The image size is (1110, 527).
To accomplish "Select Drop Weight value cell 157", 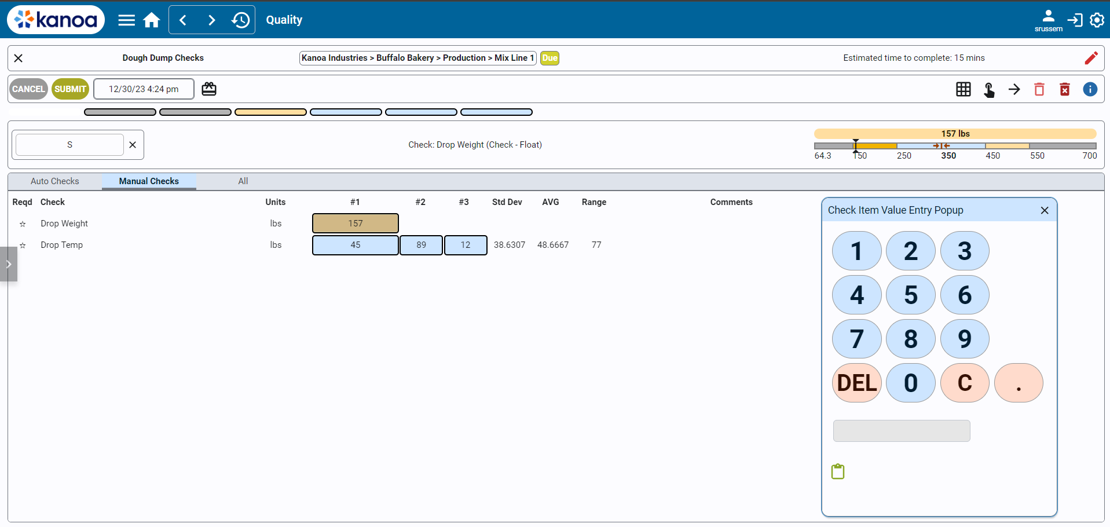I will [356, 223].
